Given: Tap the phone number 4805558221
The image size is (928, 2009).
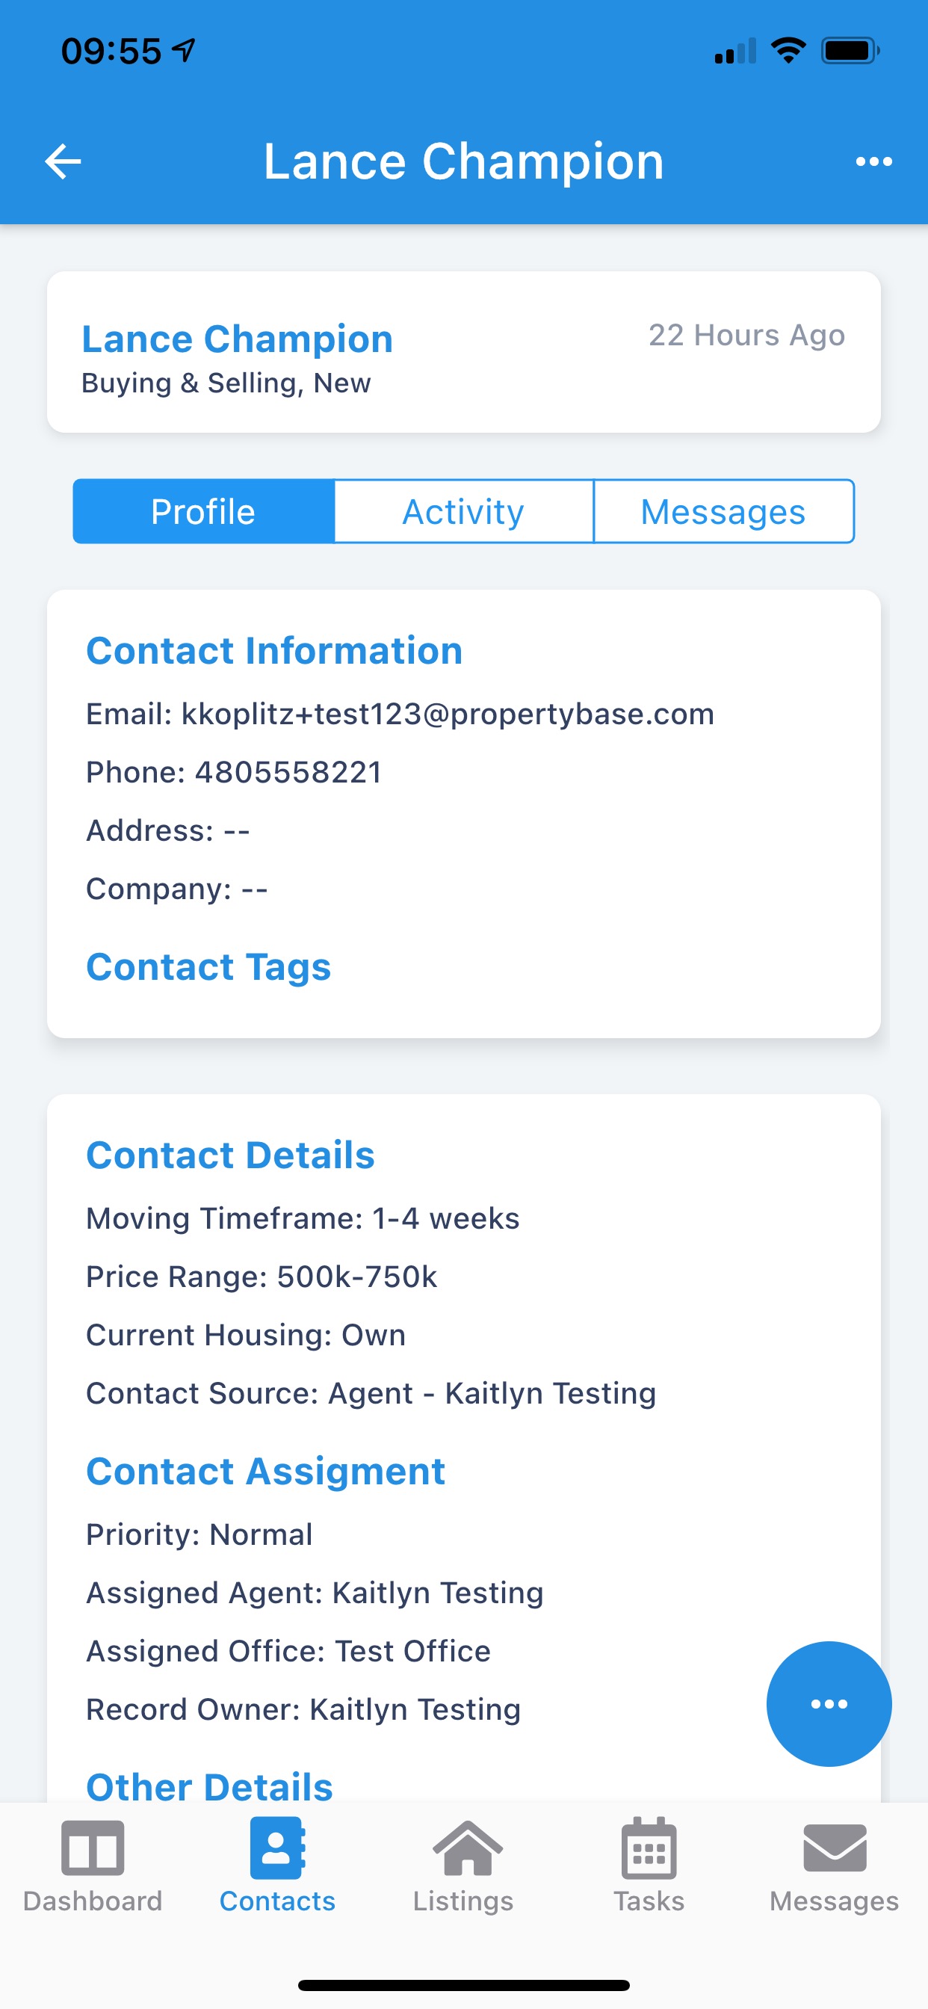Looking at the screenshot, I should [x=288, y=773].
